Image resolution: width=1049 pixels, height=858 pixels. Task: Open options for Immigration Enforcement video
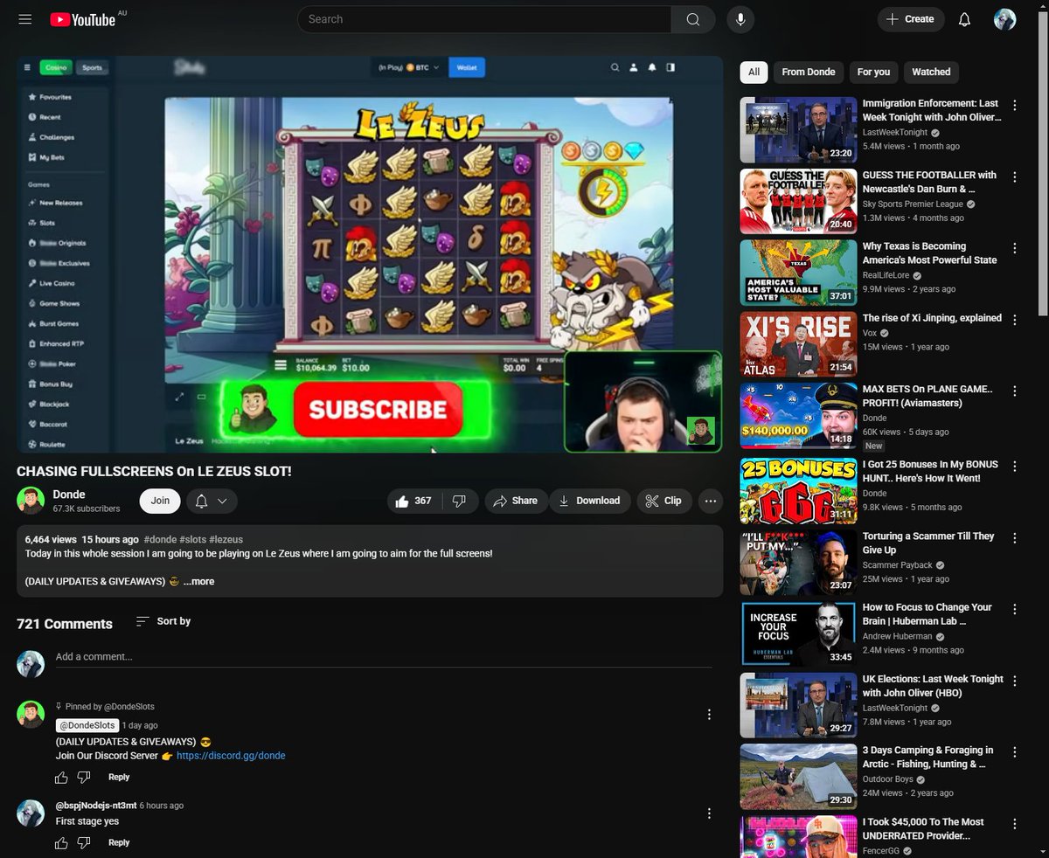pos(1015,105)
